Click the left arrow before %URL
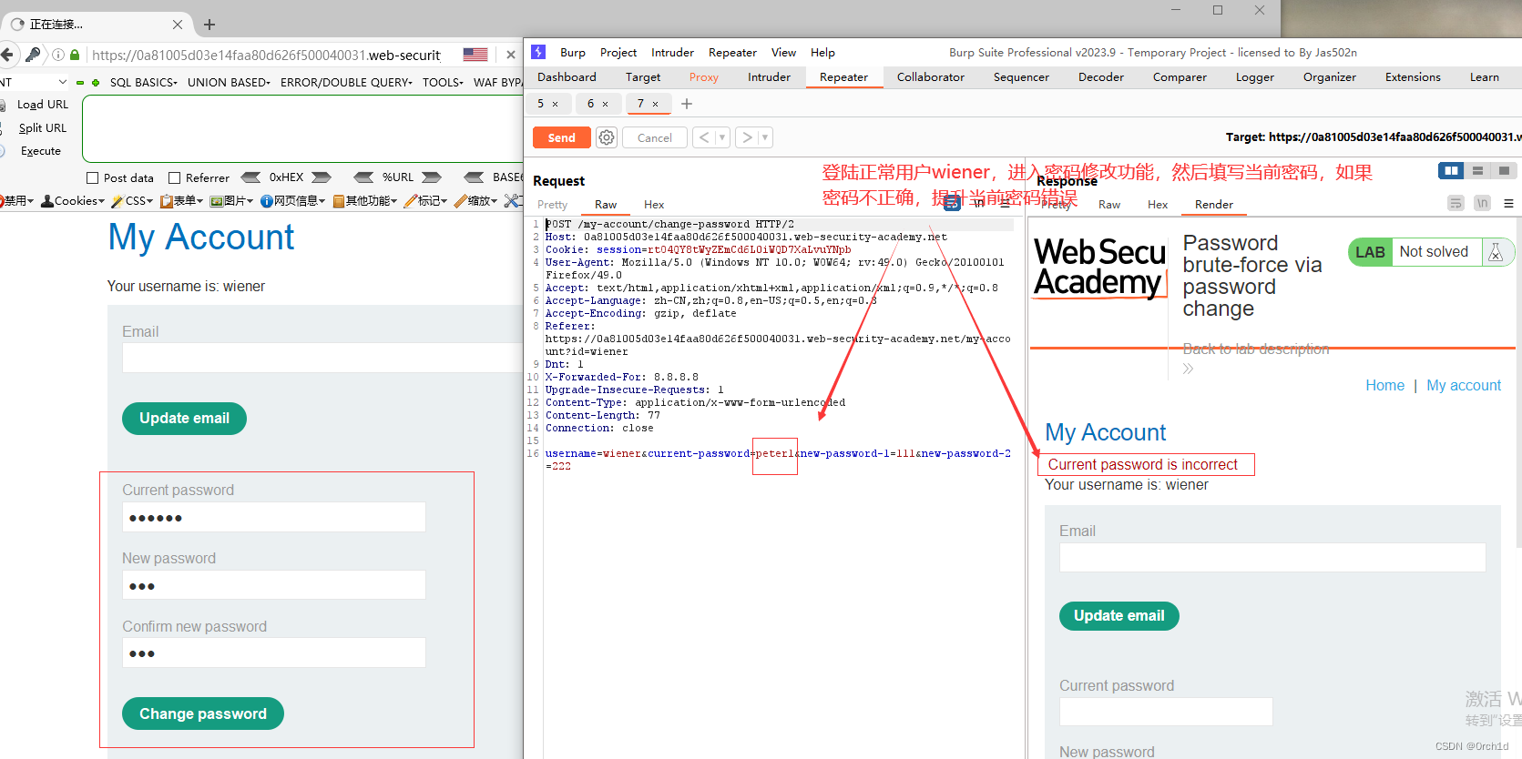Image resolution: width=1522 pixels, height=759 pixels. point(363,177)
